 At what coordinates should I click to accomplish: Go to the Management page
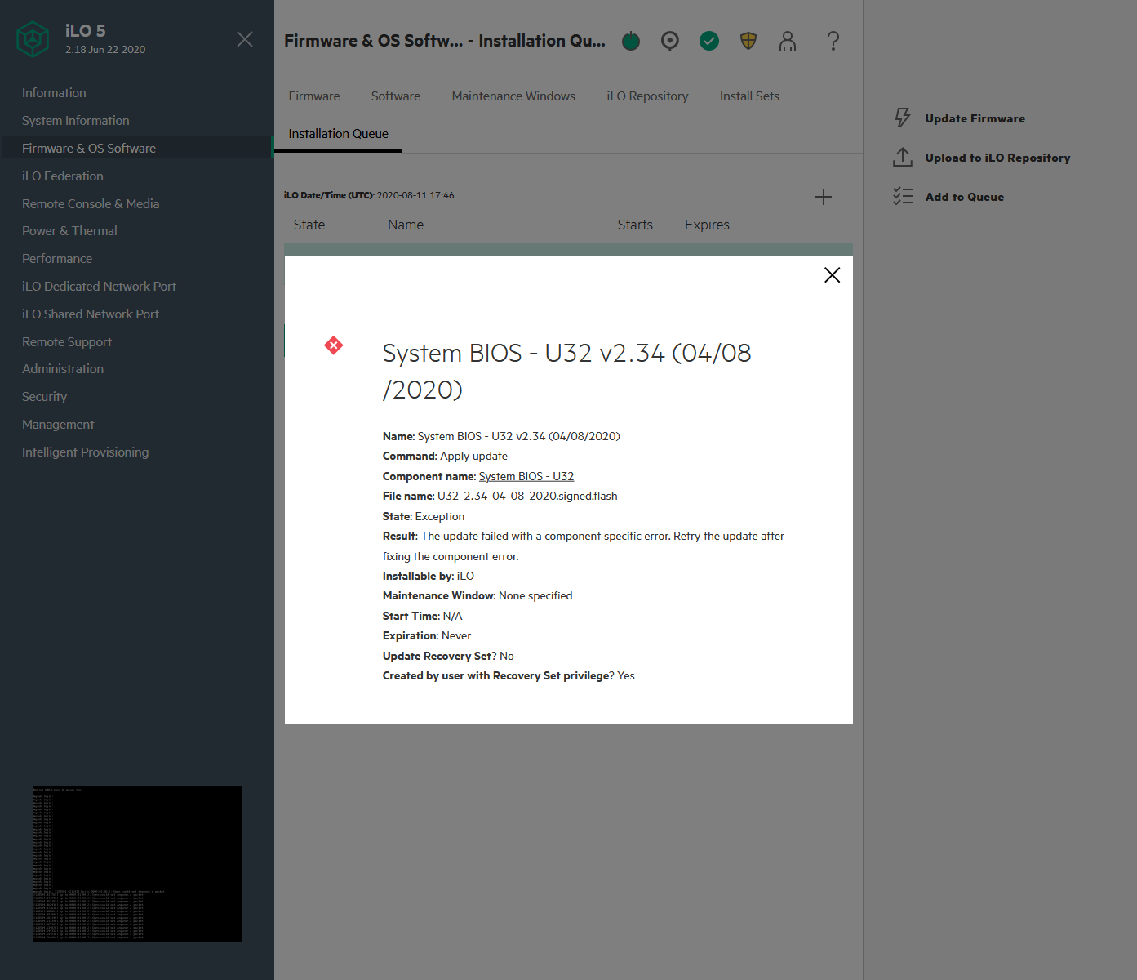pos(58,425)
